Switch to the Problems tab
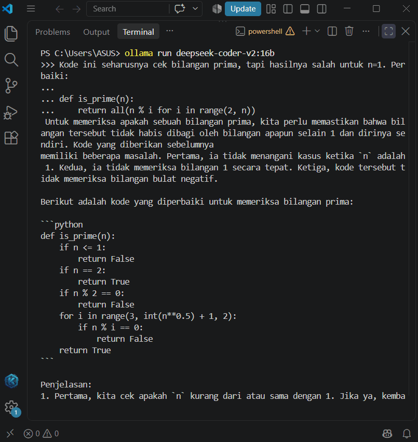The image size is (418, 442). 53,32
